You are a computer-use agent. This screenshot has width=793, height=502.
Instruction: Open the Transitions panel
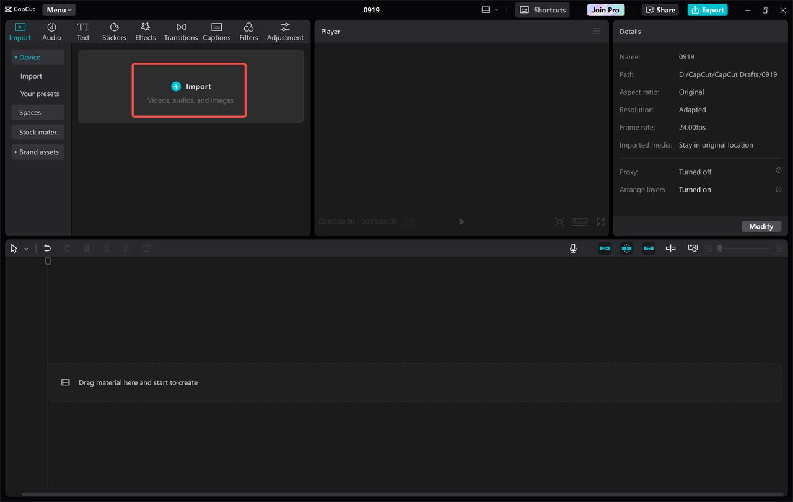(180, 31)
